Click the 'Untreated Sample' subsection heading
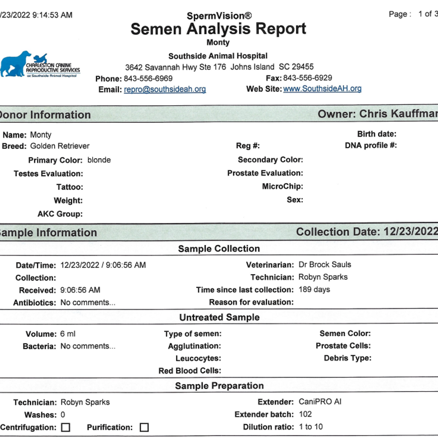Image resolution: width=438 pixels, height=438 pixels. tap(219, 318)
